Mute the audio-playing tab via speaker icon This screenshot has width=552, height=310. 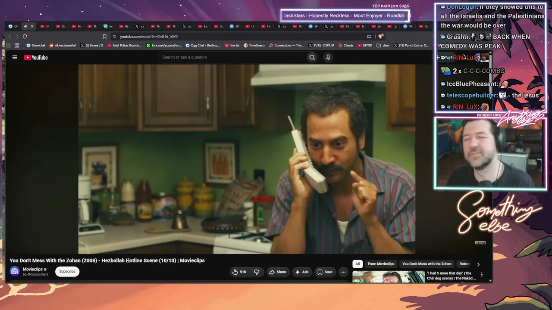(x=25, y=26)
